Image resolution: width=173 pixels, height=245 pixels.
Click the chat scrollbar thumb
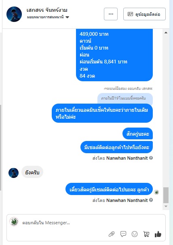pyautogui.click(x=166, y=195)
